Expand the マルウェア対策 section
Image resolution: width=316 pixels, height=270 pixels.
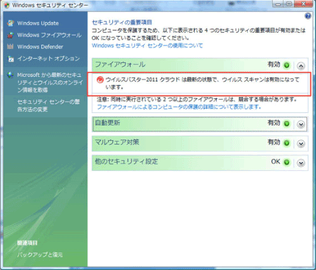[x=301, y=144]
